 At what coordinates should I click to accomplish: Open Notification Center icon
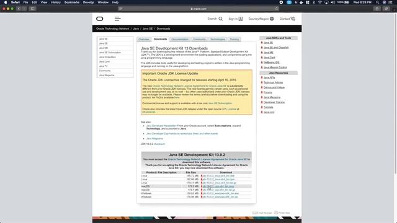(x=390, y=2)
